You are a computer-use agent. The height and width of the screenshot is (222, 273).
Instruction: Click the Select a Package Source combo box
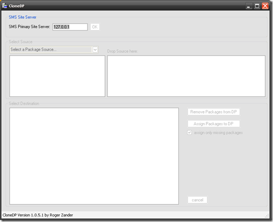54,49
